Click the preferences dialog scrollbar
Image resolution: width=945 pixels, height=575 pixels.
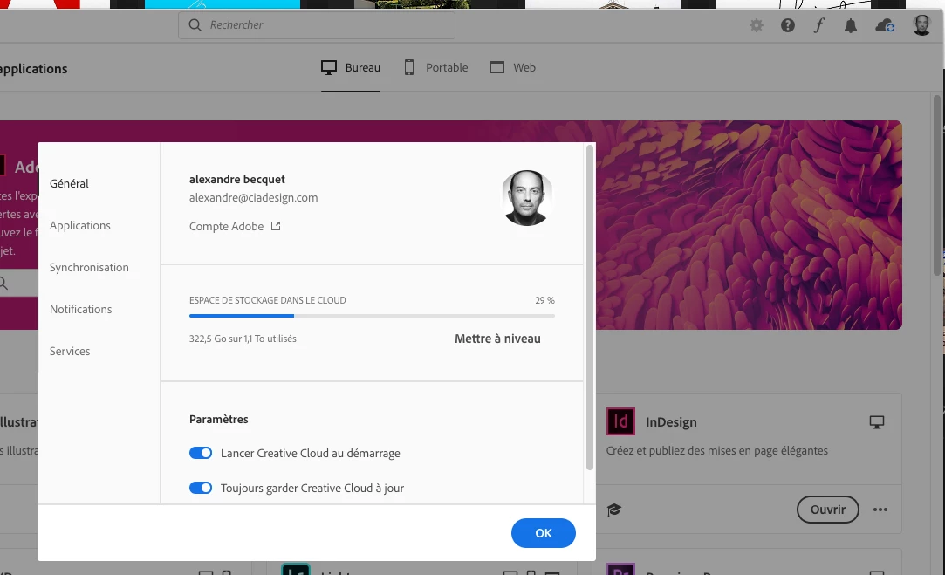click(589, 307)
